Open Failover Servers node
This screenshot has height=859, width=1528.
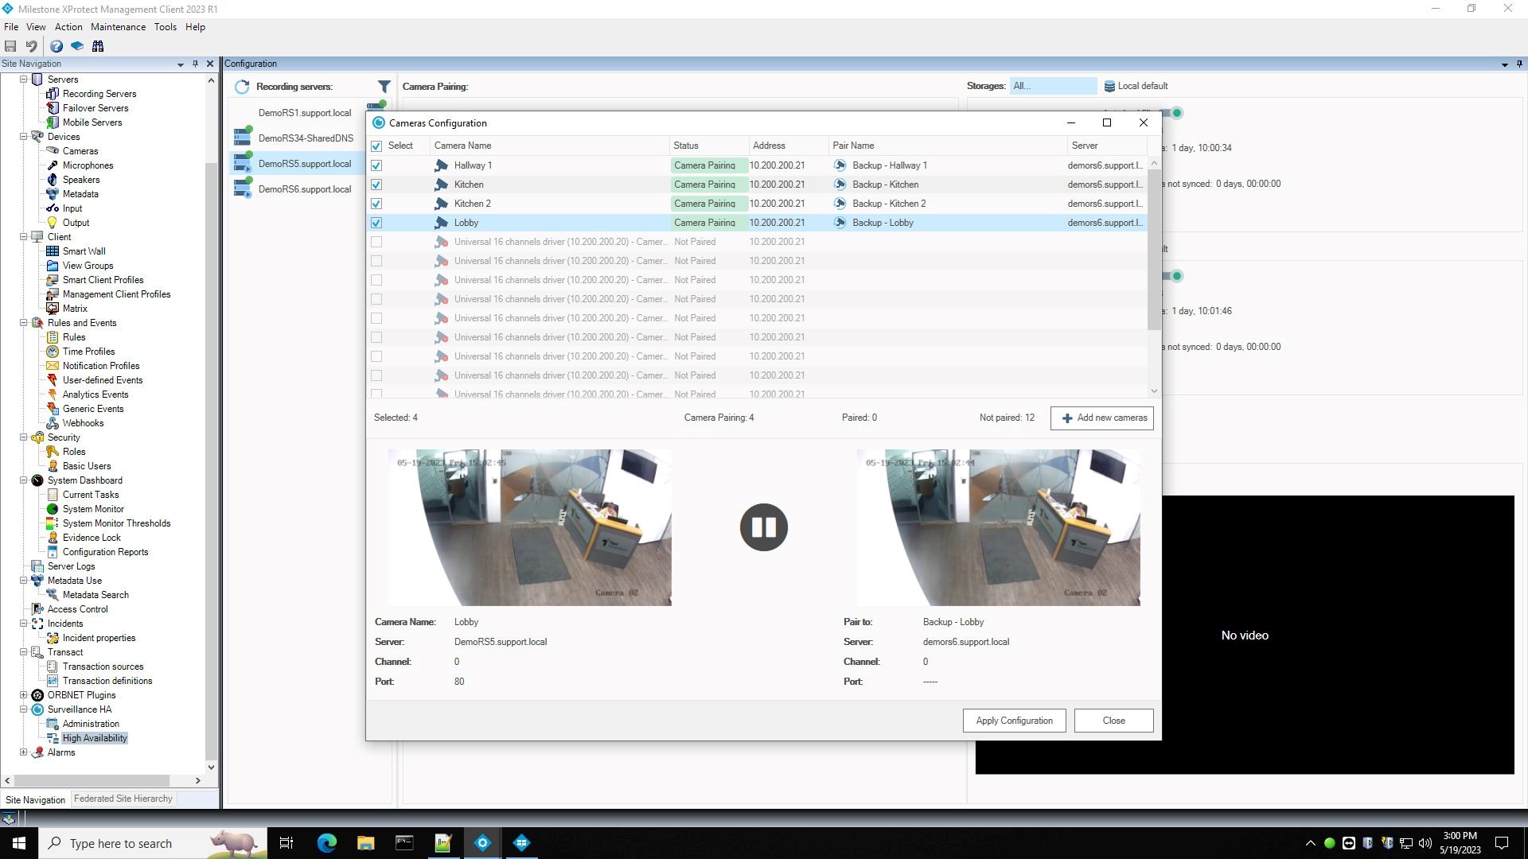pos(95,108)
